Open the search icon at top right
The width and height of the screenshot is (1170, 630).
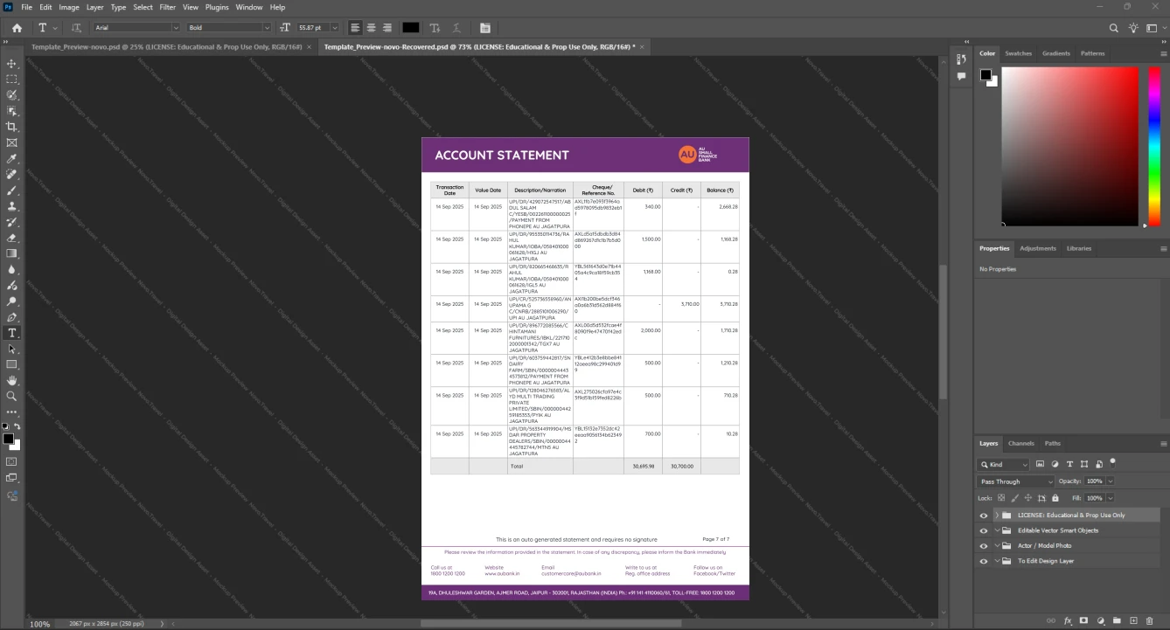1114,28
